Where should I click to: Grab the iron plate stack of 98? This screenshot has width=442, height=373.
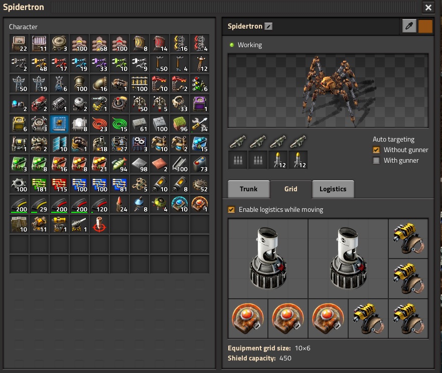139,164
